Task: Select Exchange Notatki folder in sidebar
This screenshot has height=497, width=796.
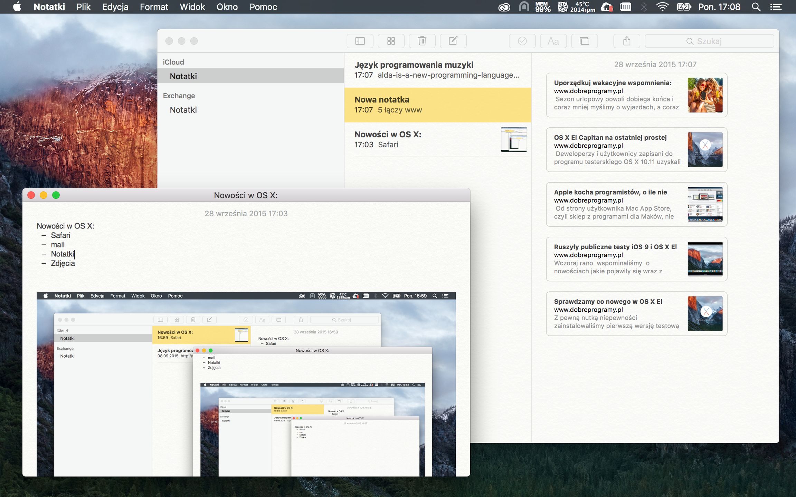Action: [183, 110]
